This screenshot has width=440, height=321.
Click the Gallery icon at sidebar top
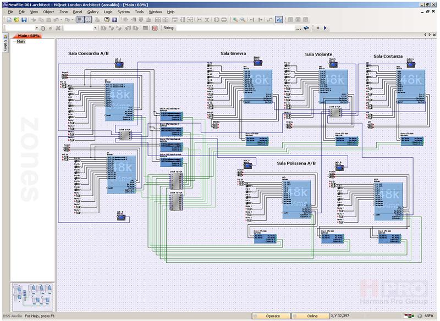[5, 37]
